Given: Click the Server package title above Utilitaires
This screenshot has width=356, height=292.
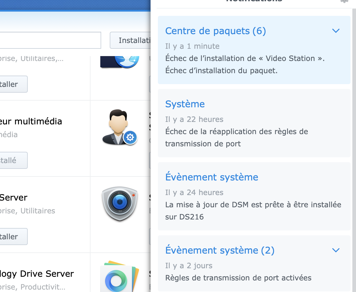Looking at the screenshot, I should coord(14,198).
